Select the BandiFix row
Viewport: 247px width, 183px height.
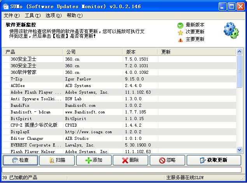pyautogui.click(x=119, y=105)
